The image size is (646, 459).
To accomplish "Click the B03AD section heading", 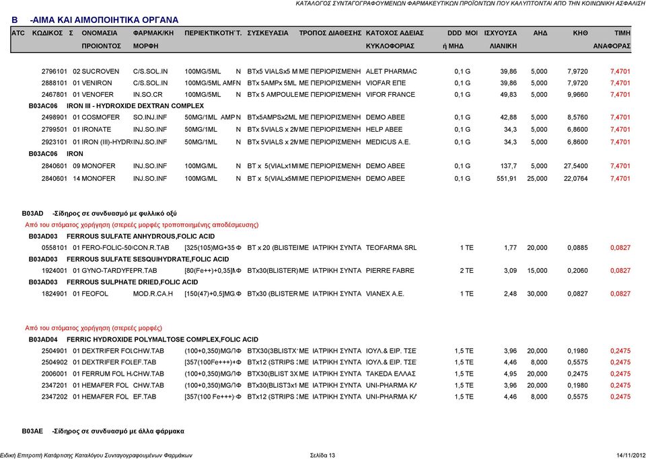I will [100, 214].
